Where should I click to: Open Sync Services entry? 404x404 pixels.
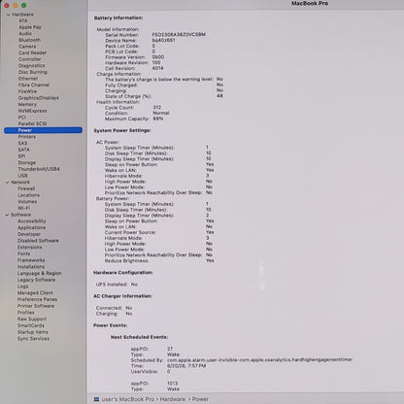point(33,339)
